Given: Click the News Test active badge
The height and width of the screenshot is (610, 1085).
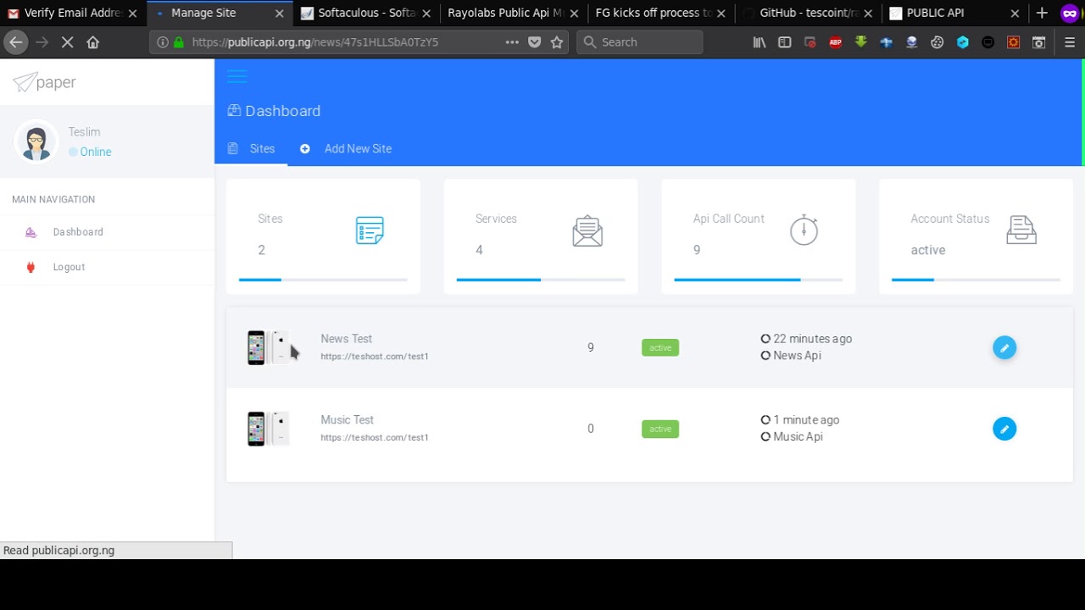Looking at the screenshot, I should [x=660, y=347].
